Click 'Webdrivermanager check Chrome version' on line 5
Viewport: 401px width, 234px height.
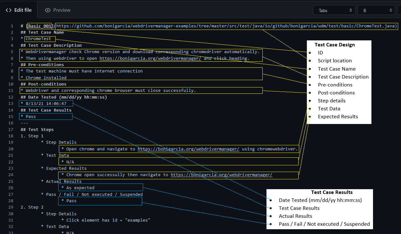(73, 52)
